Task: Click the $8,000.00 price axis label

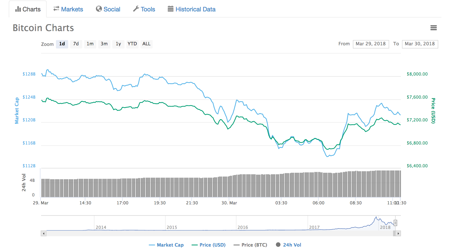Action: point(417,74)
